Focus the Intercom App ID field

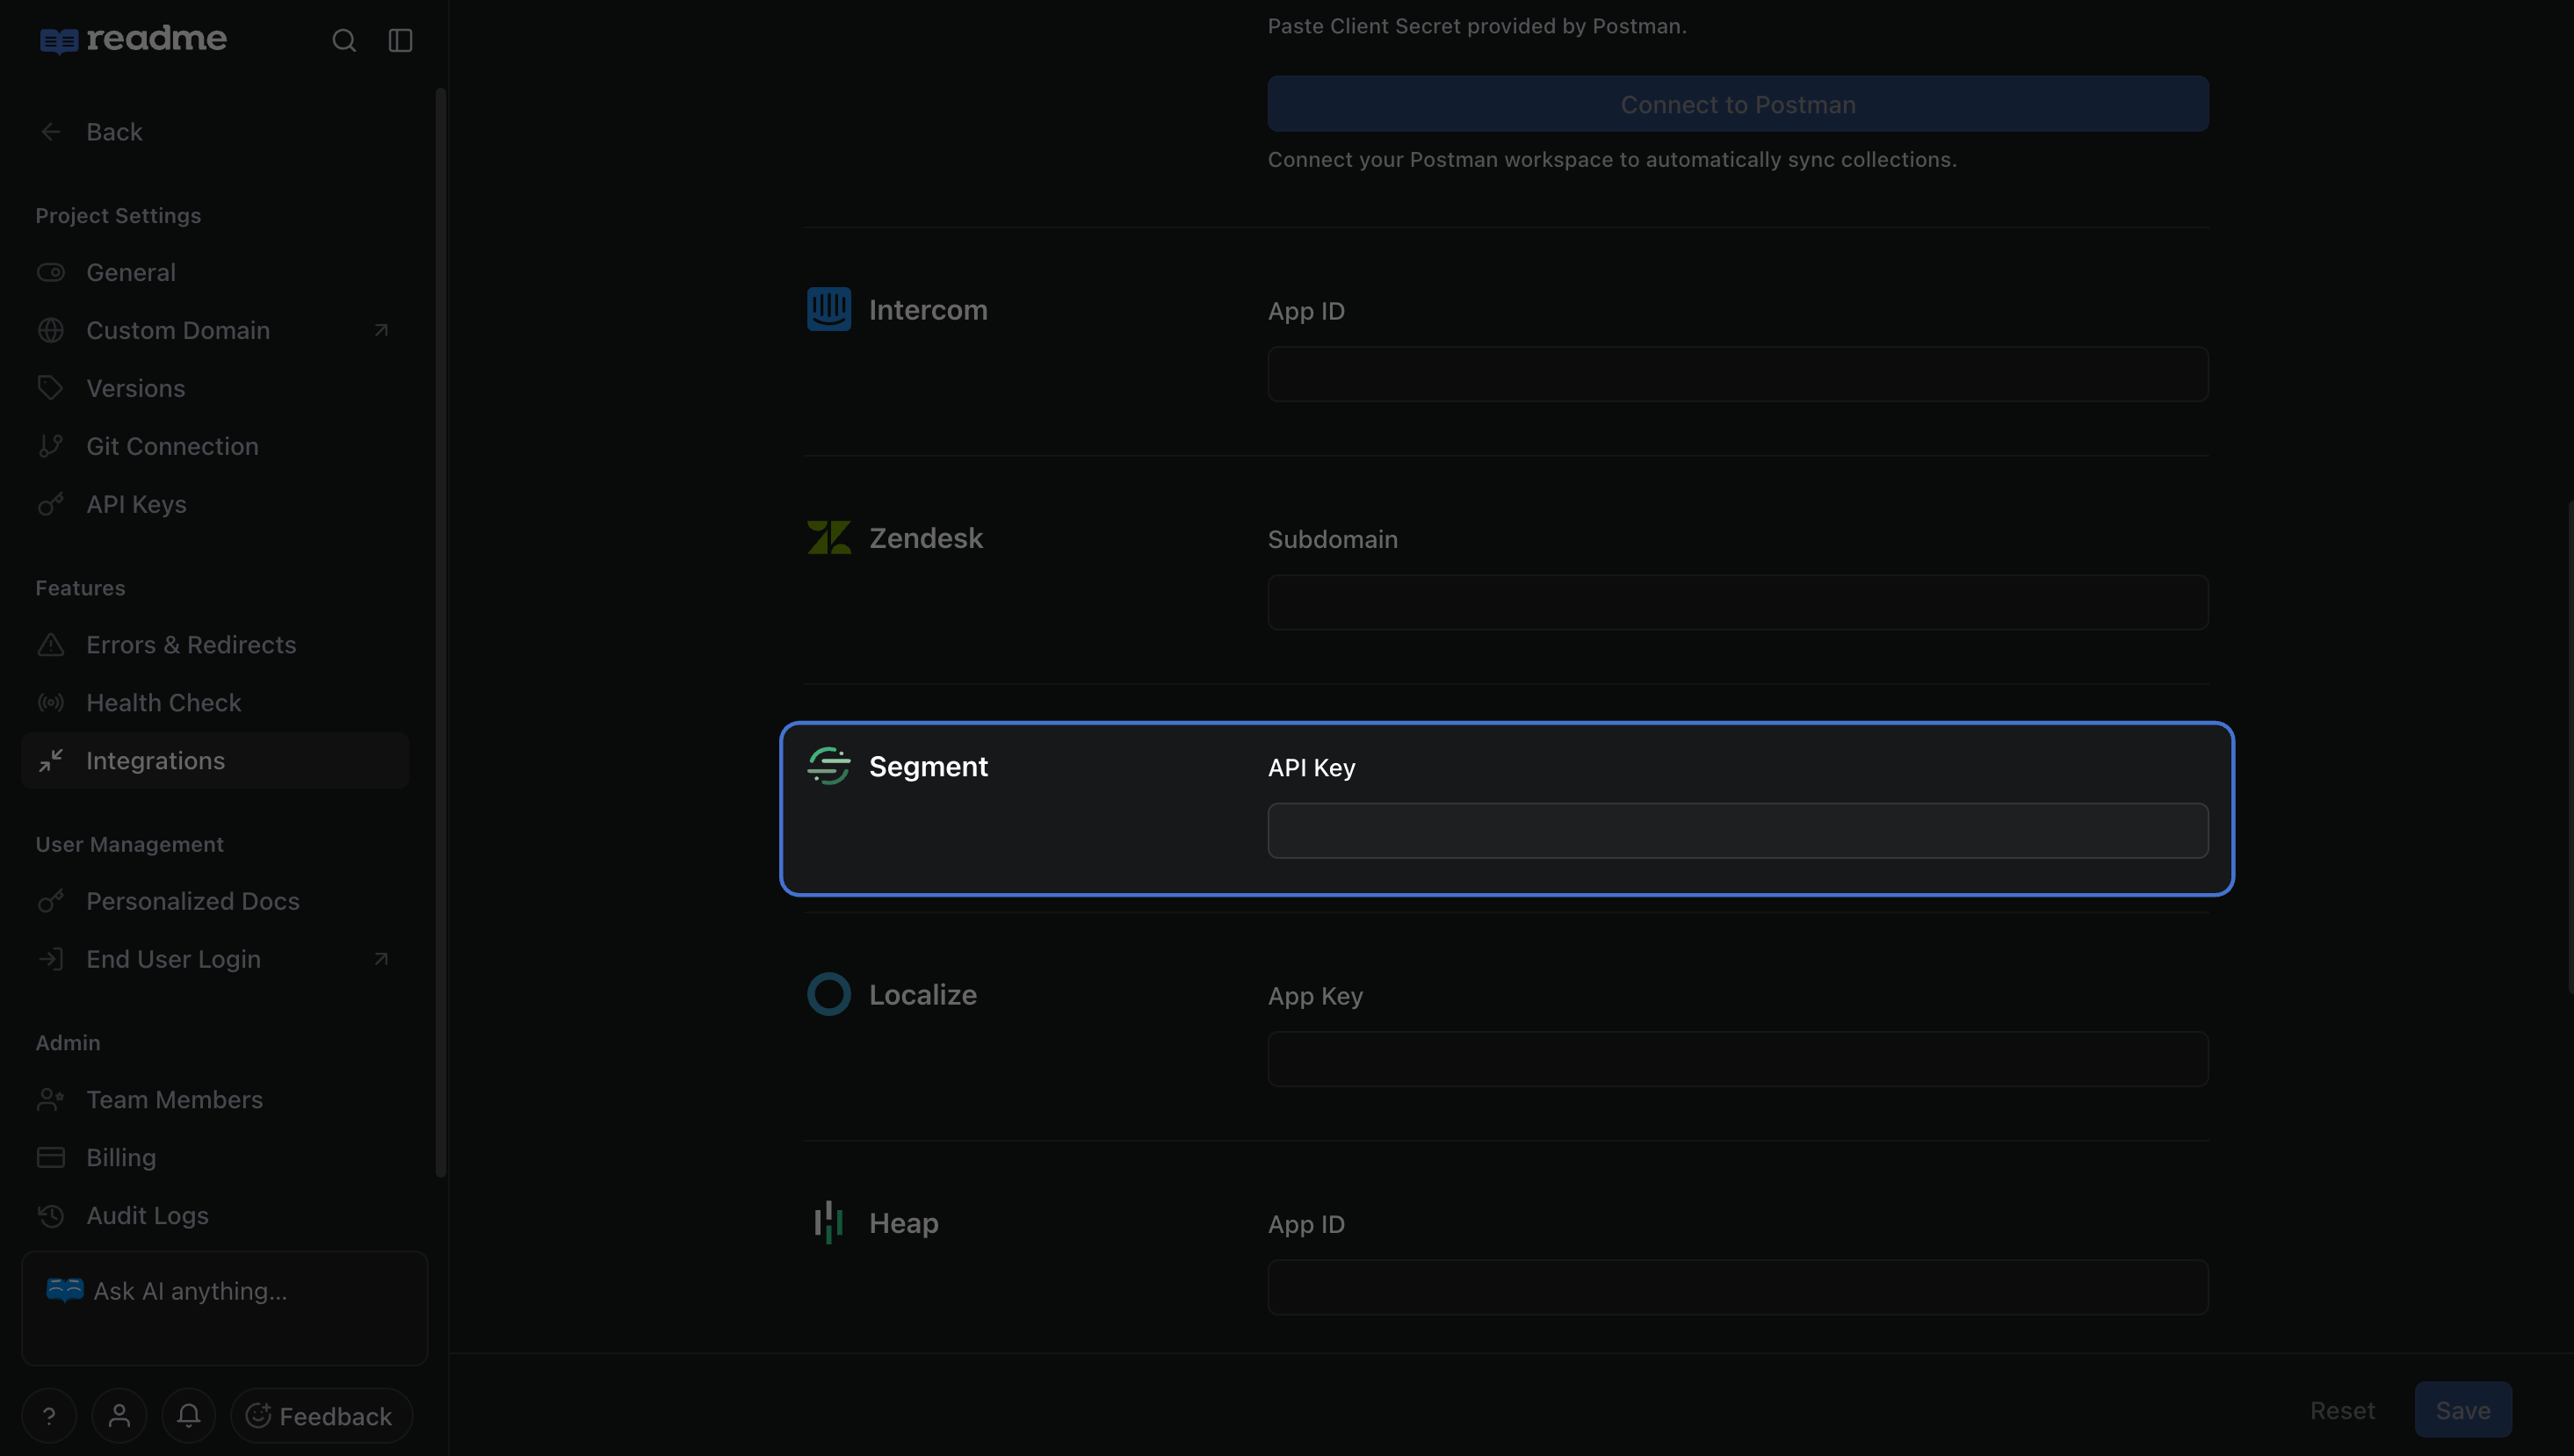coord(1738,374)
